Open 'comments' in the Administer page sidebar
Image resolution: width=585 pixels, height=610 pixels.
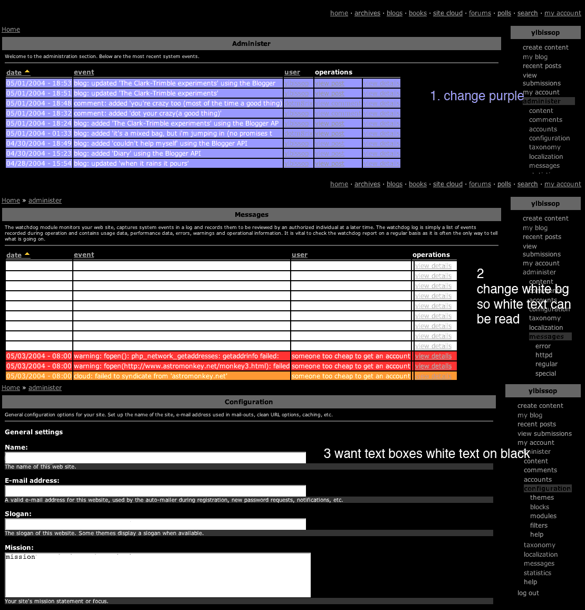pyautogui.click(x=545, y=120)
